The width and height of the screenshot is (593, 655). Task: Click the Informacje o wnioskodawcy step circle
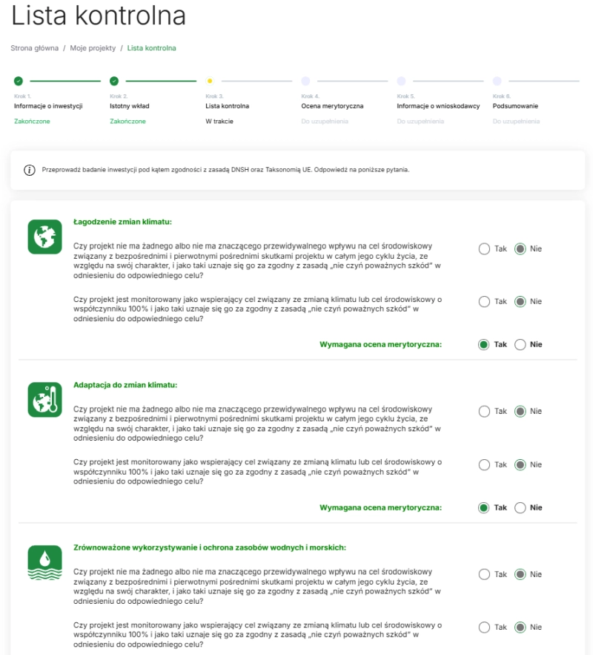pos(401,81)
